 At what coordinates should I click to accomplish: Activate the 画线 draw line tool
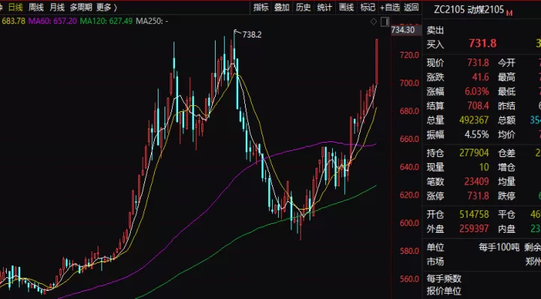tap(346, 8)
